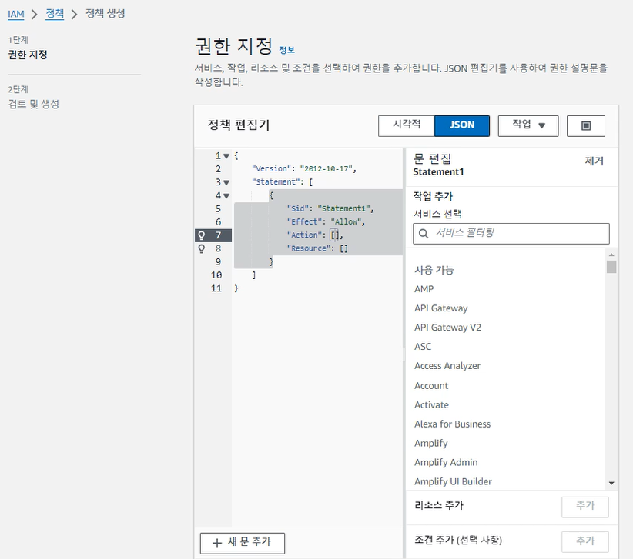Select Account service
This screenshot has width=633, height=559.
[x=431, y=386]
